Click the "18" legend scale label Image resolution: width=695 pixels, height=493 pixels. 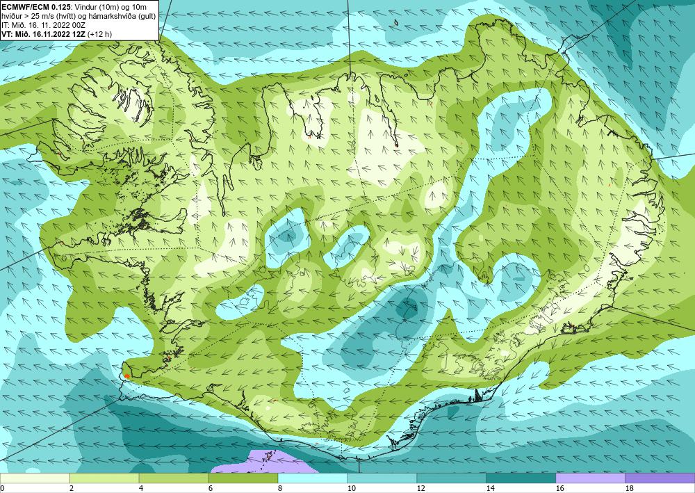(x=630, y=489)
